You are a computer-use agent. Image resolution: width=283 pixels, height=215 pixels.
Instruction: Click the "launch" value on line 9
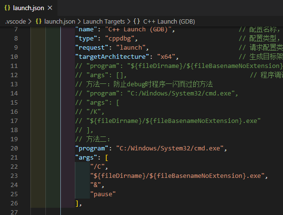tap(131, 48)
